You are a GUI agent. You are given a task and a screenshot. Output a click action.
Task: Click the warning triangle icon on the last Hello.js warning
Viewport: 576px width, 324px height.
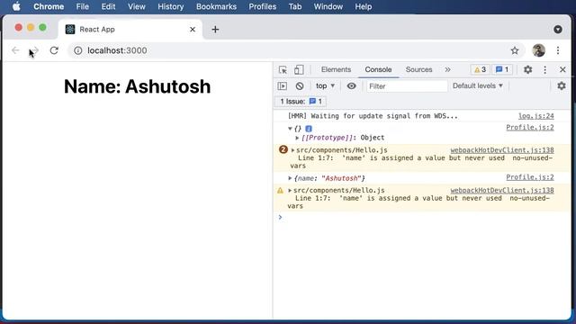click(280, 190)
